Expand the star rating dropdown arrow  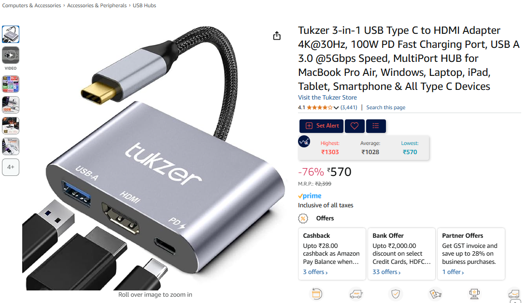[x=336, y=108]
